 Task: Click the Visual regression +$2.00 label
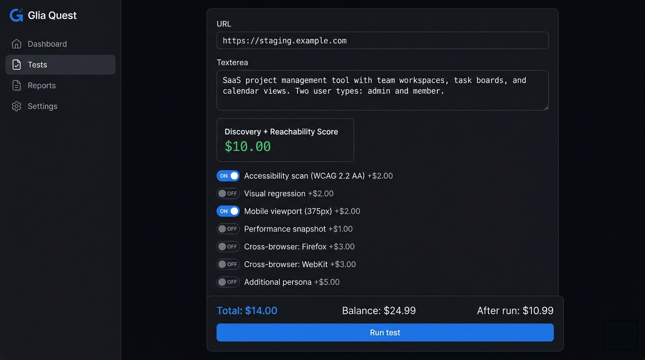coord(289,194)
